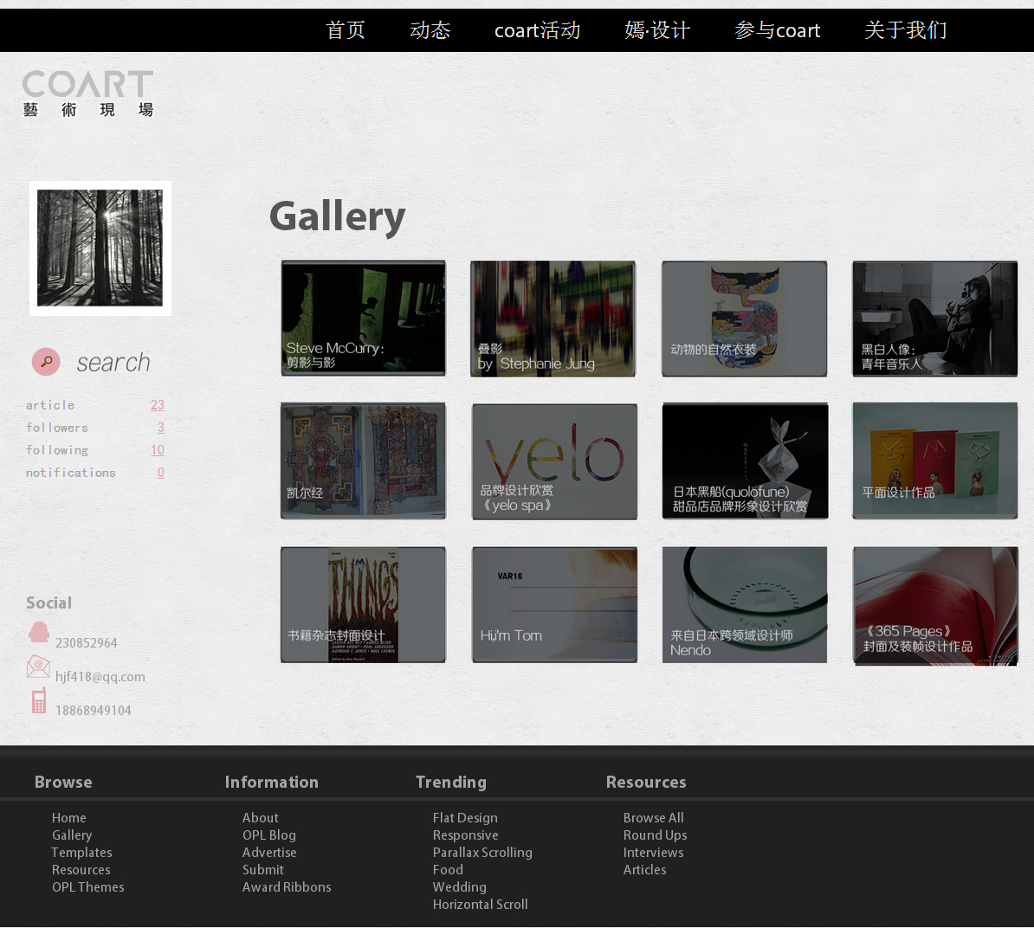Screen dimensions: 1034x928
Task: Click Round Ups resources link
Action: (x=656, y=835)
